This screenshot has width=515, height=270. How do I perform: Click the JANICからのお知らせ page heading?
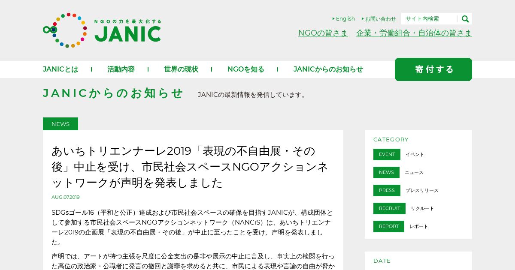(x=113, y=93)
